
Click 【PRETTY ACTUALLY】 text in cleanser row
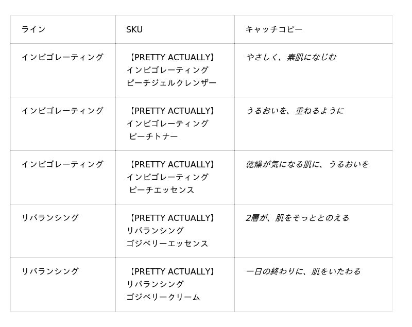pos(172,57)
